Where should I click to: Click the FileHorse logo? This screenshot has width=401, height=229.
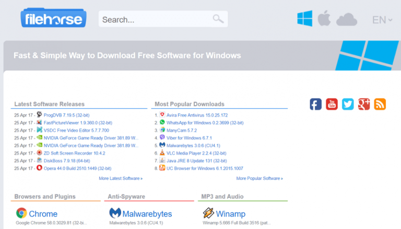pyautogui.click(x=53, y=18)
